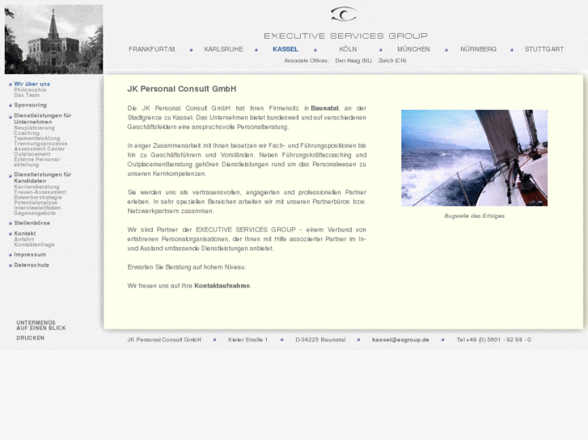Open Frauen-Assessment subpage
Viewport: 588px width, 440px height.
[40, 192]
